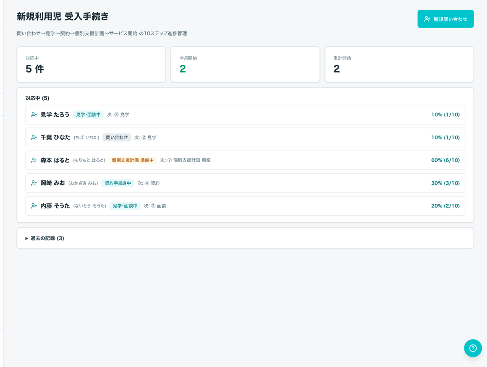Image resolution: width=487 pixels, height=367 pixels.
Task: Open the 岡崎 みお record
Action: click(245, 183)
